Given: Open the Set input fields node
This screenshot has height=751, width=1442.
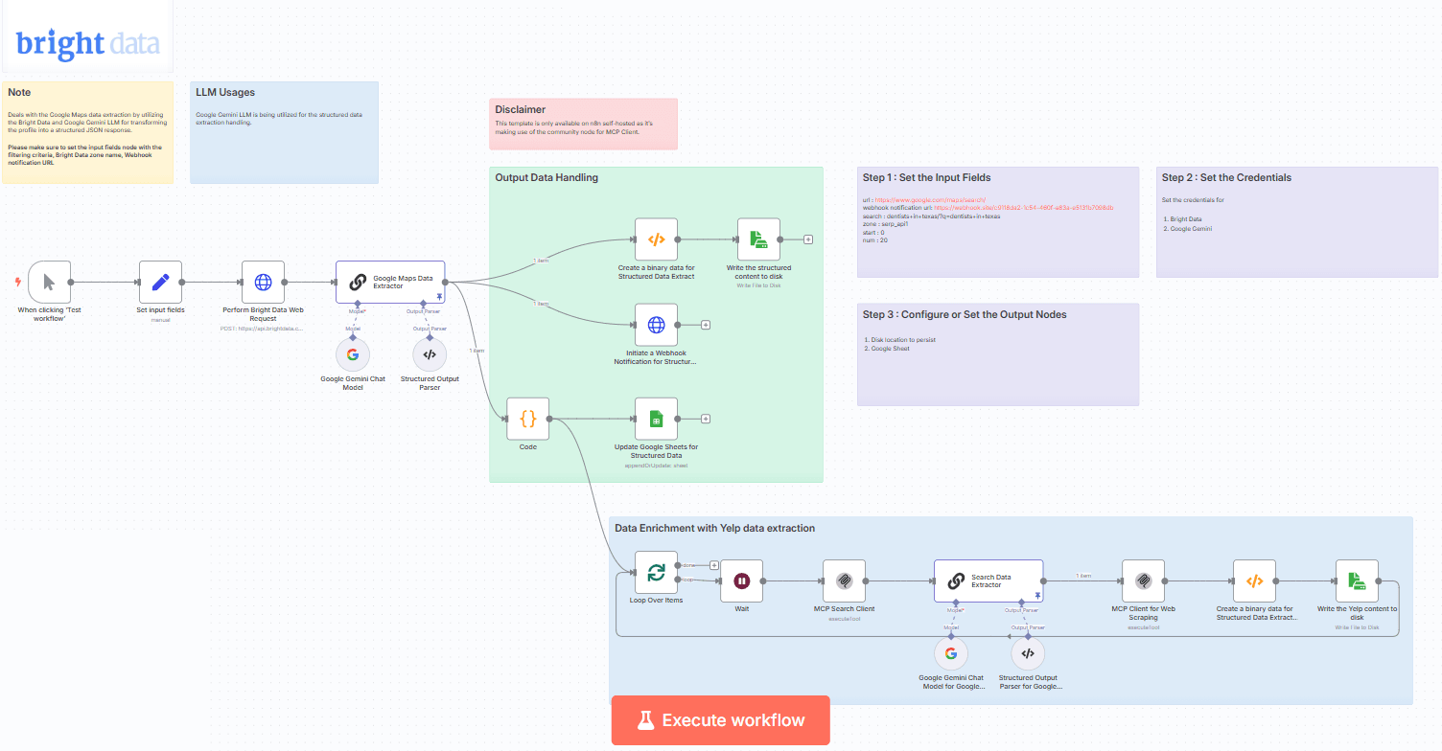Looking at the screenshot, I should click(160, 282).
